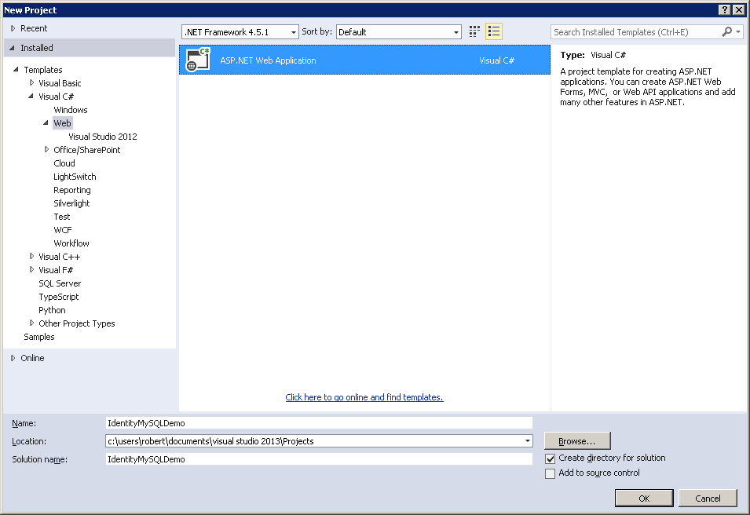Open the .NET Framework version dropdown
Screen dimensions: 750x515
click(x=293, y=31)
